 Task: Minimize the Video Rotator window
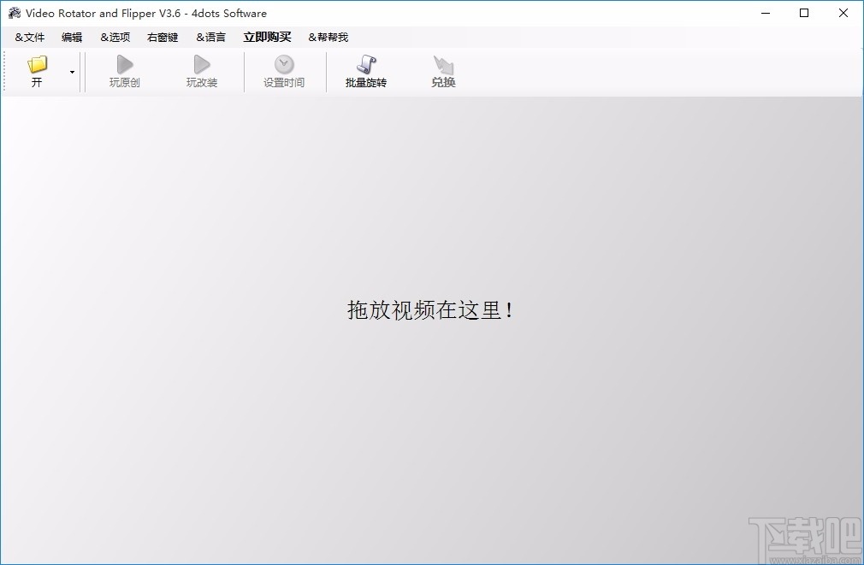point(765,13)
